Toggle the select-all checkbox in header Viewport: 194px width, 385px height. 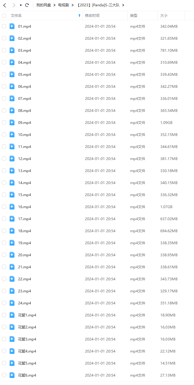pos(4,15)
